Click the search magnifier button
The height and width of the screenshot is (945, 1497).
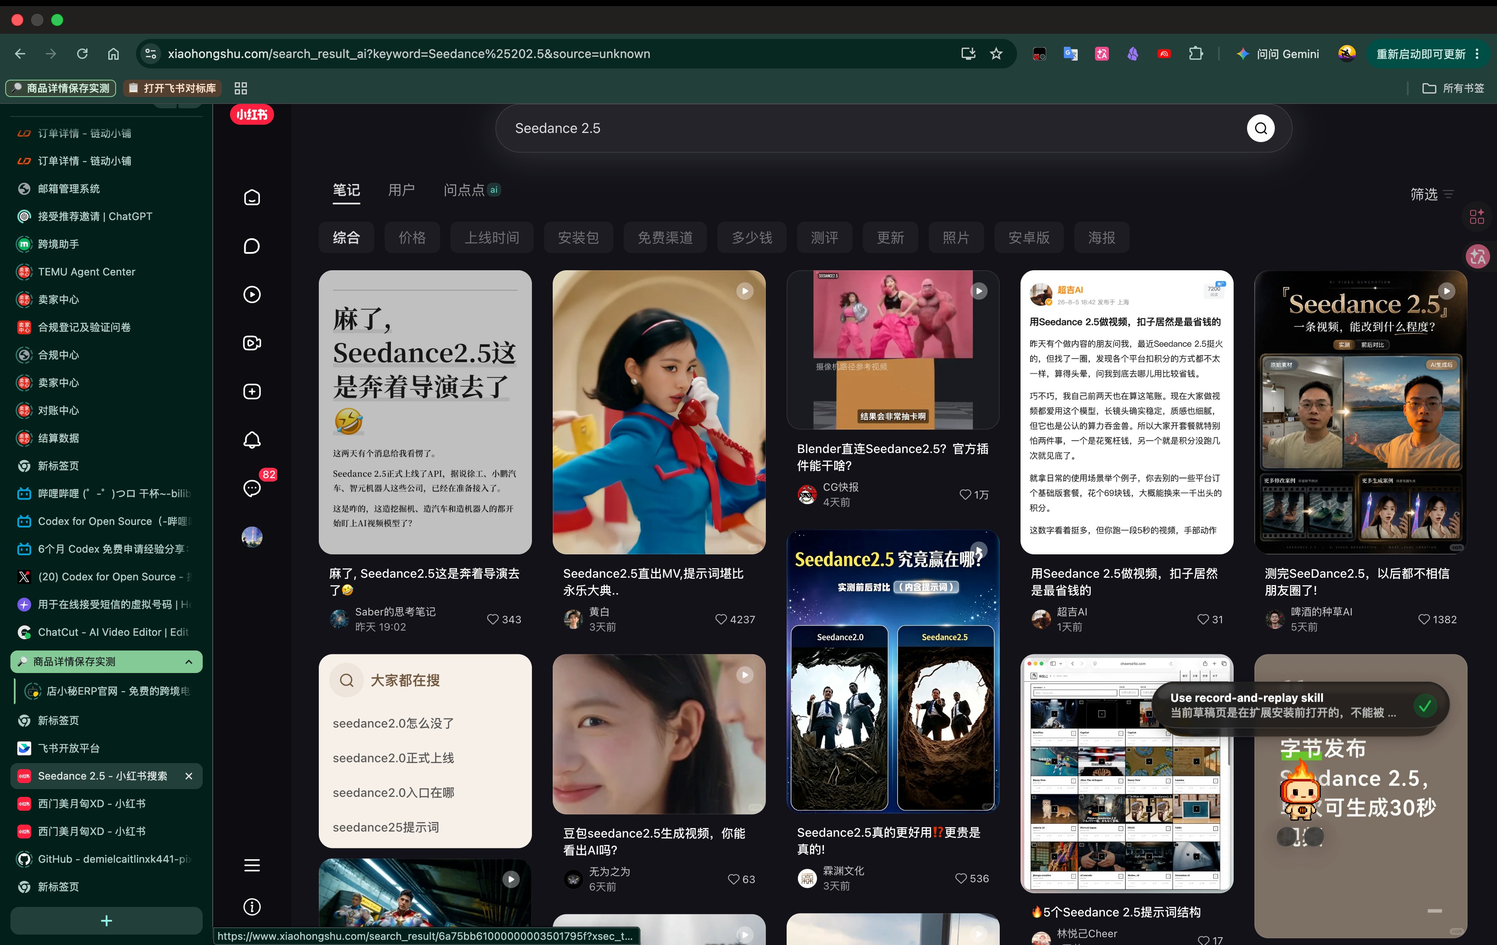pos(1261,129)
